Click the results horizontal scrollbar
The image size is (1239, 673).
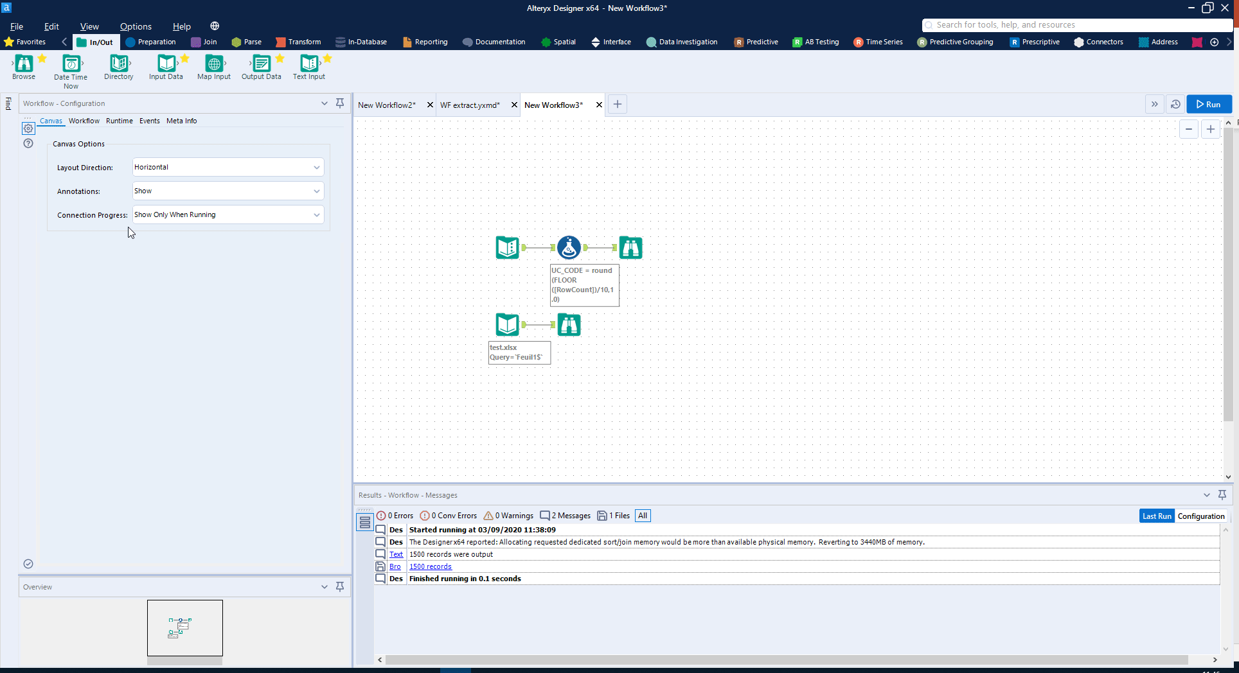tap(787, 660)
